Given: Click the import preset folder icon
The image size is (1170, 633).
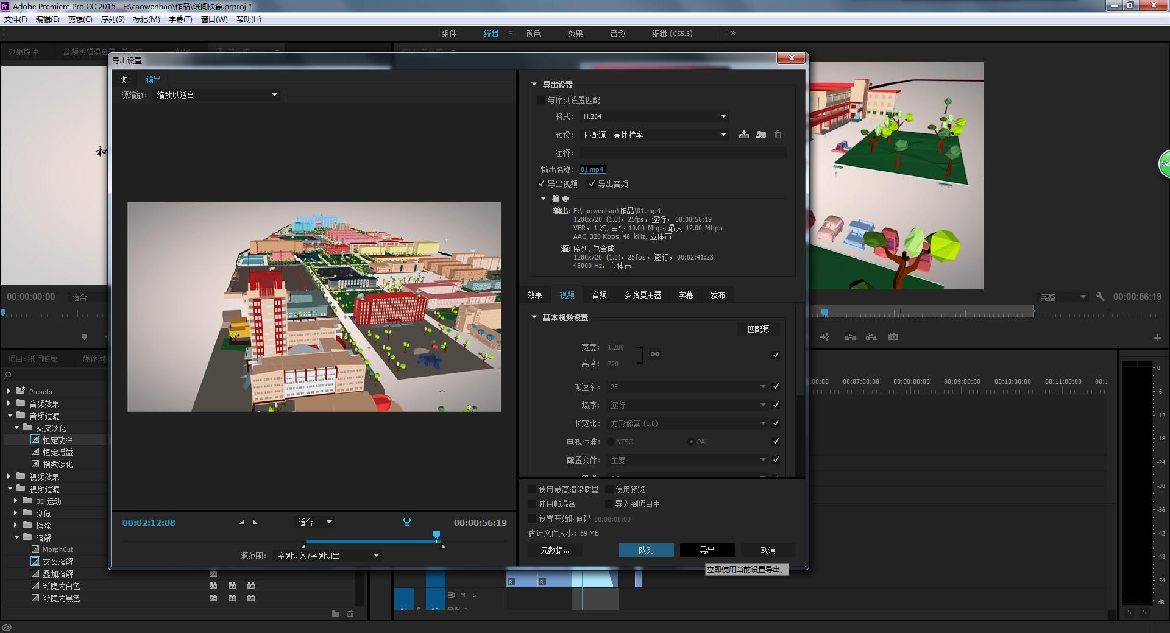Looking at the screenshot, I should tap(760, 135).
